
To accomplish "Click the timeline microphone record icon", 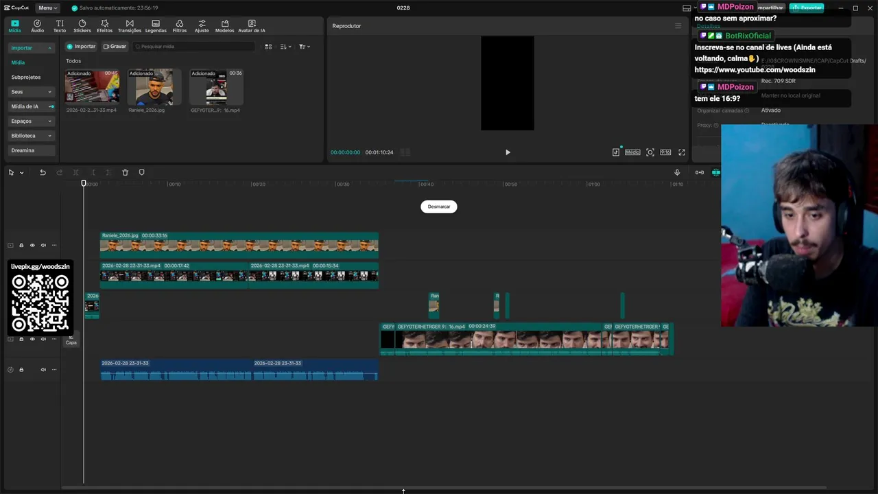I will (x=677, y=172).
